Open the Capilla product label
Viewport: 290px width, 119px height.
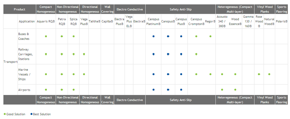[107, 21]
